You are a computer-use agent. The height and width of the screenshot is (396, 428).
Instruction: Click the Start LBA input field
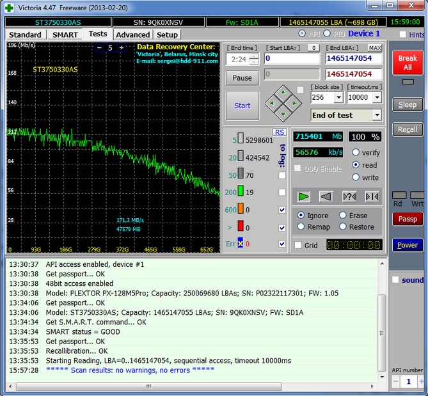pyautogui.click(x=291, y=58)
